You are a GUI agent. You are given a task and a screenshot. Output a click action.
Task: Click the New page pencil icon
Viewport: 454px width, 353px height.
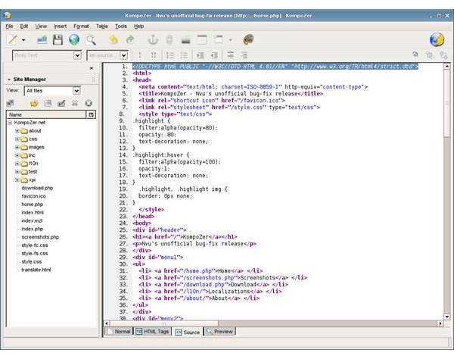coord(12,39)
